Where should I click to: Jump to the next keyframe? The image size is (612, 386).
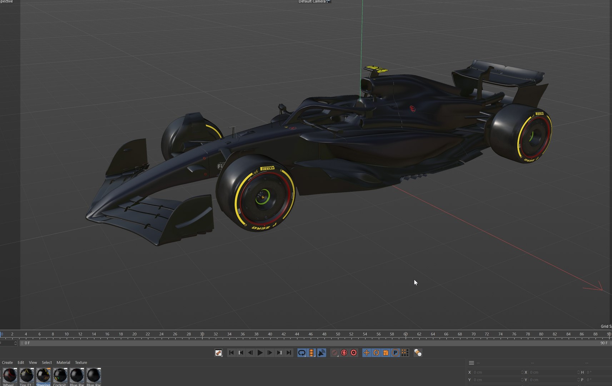279,353
